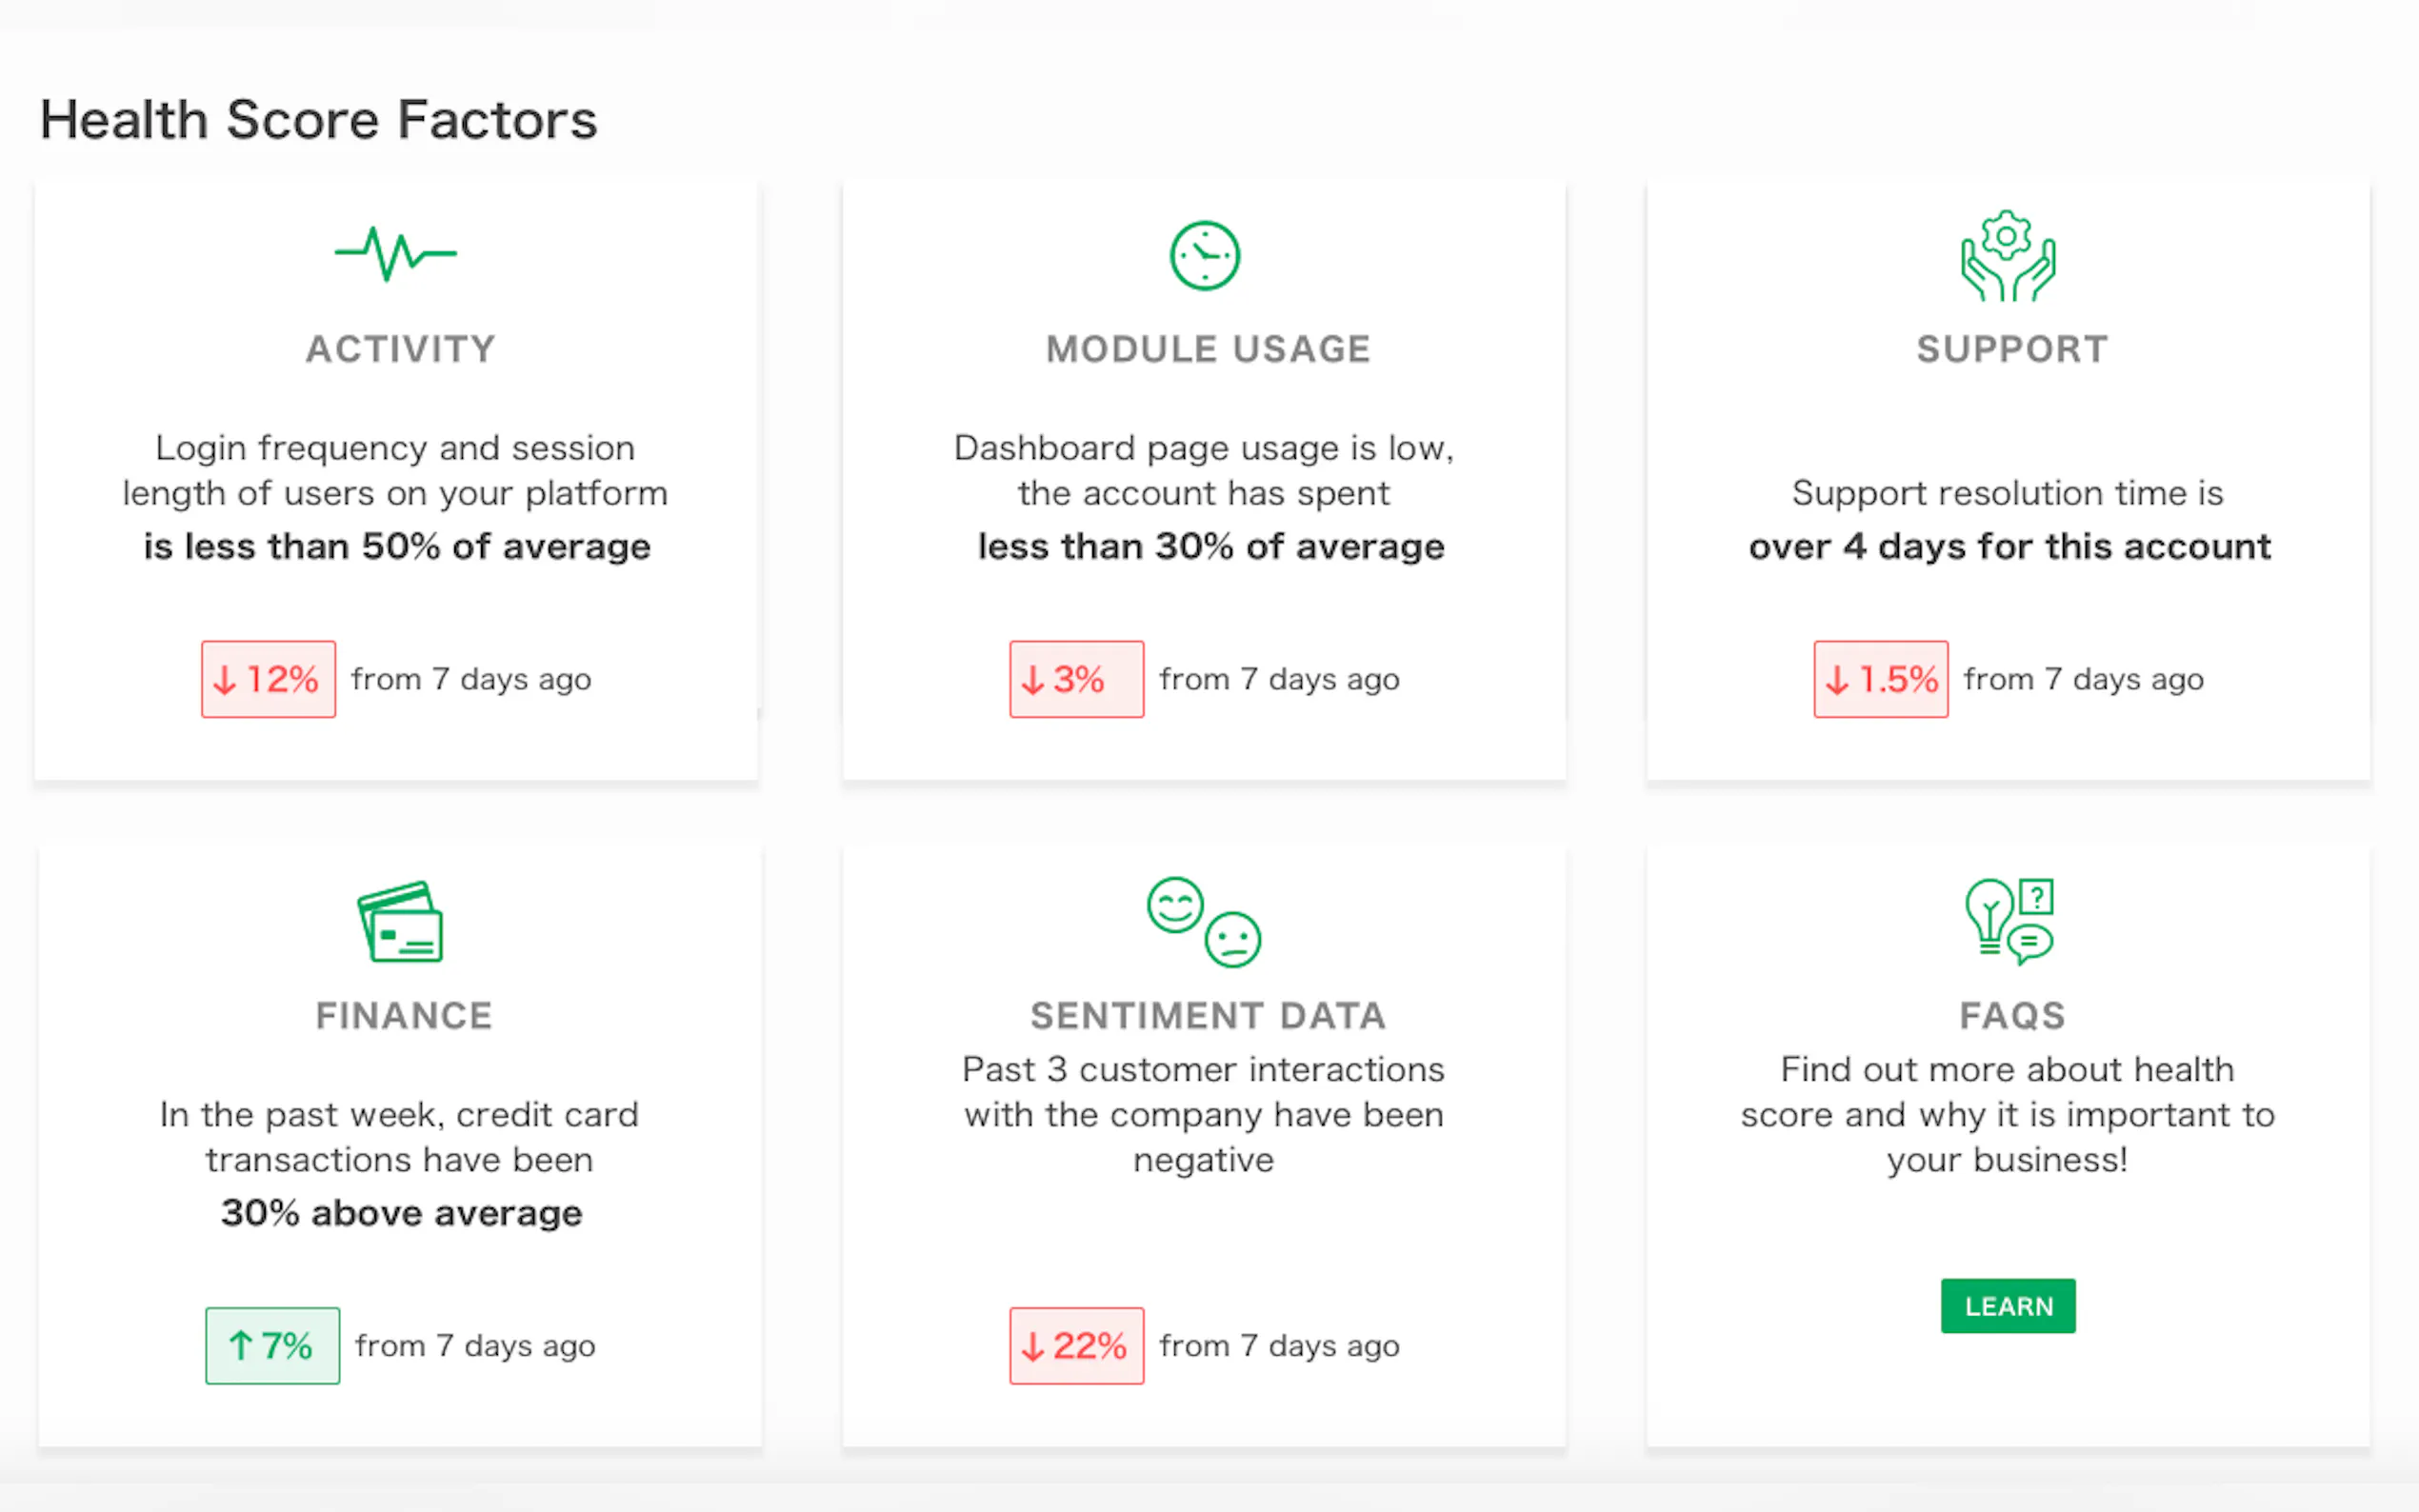Click the Module Usage clock icon

[x=1204, y=256]
